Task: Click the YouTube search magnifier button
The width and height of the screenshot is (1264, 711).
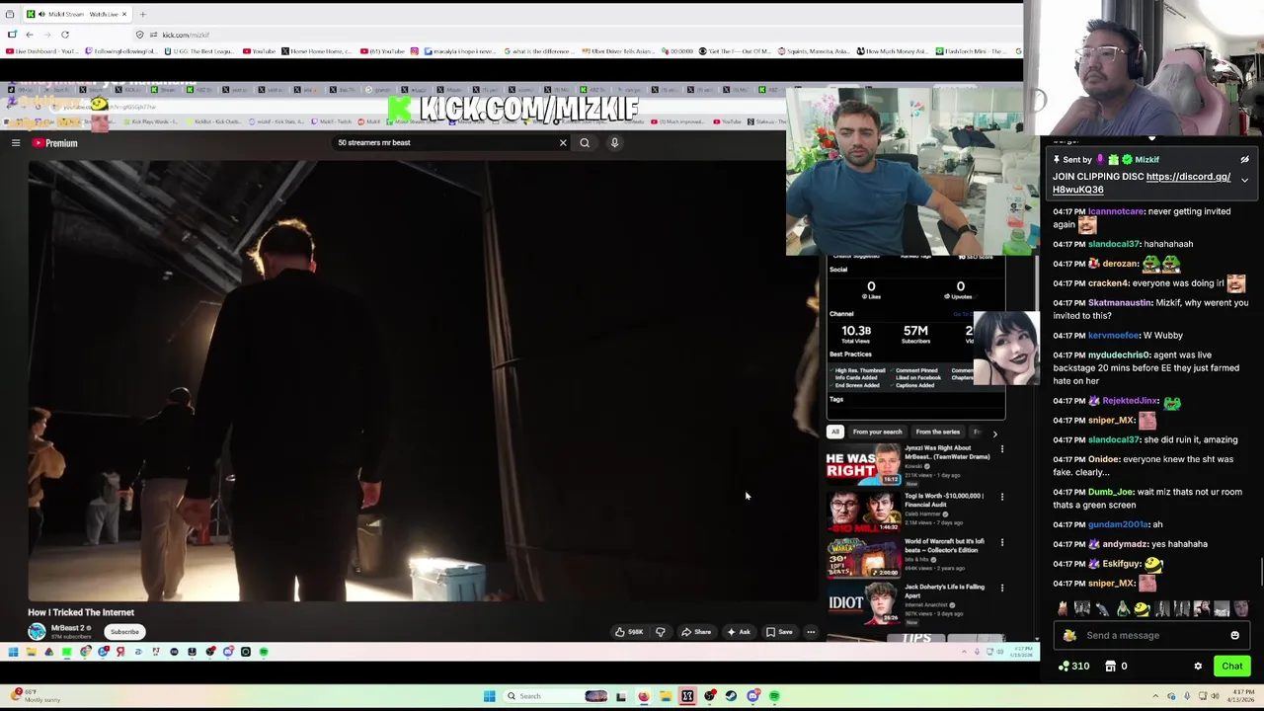Action: pyautogui.click(x=585, y=143)
